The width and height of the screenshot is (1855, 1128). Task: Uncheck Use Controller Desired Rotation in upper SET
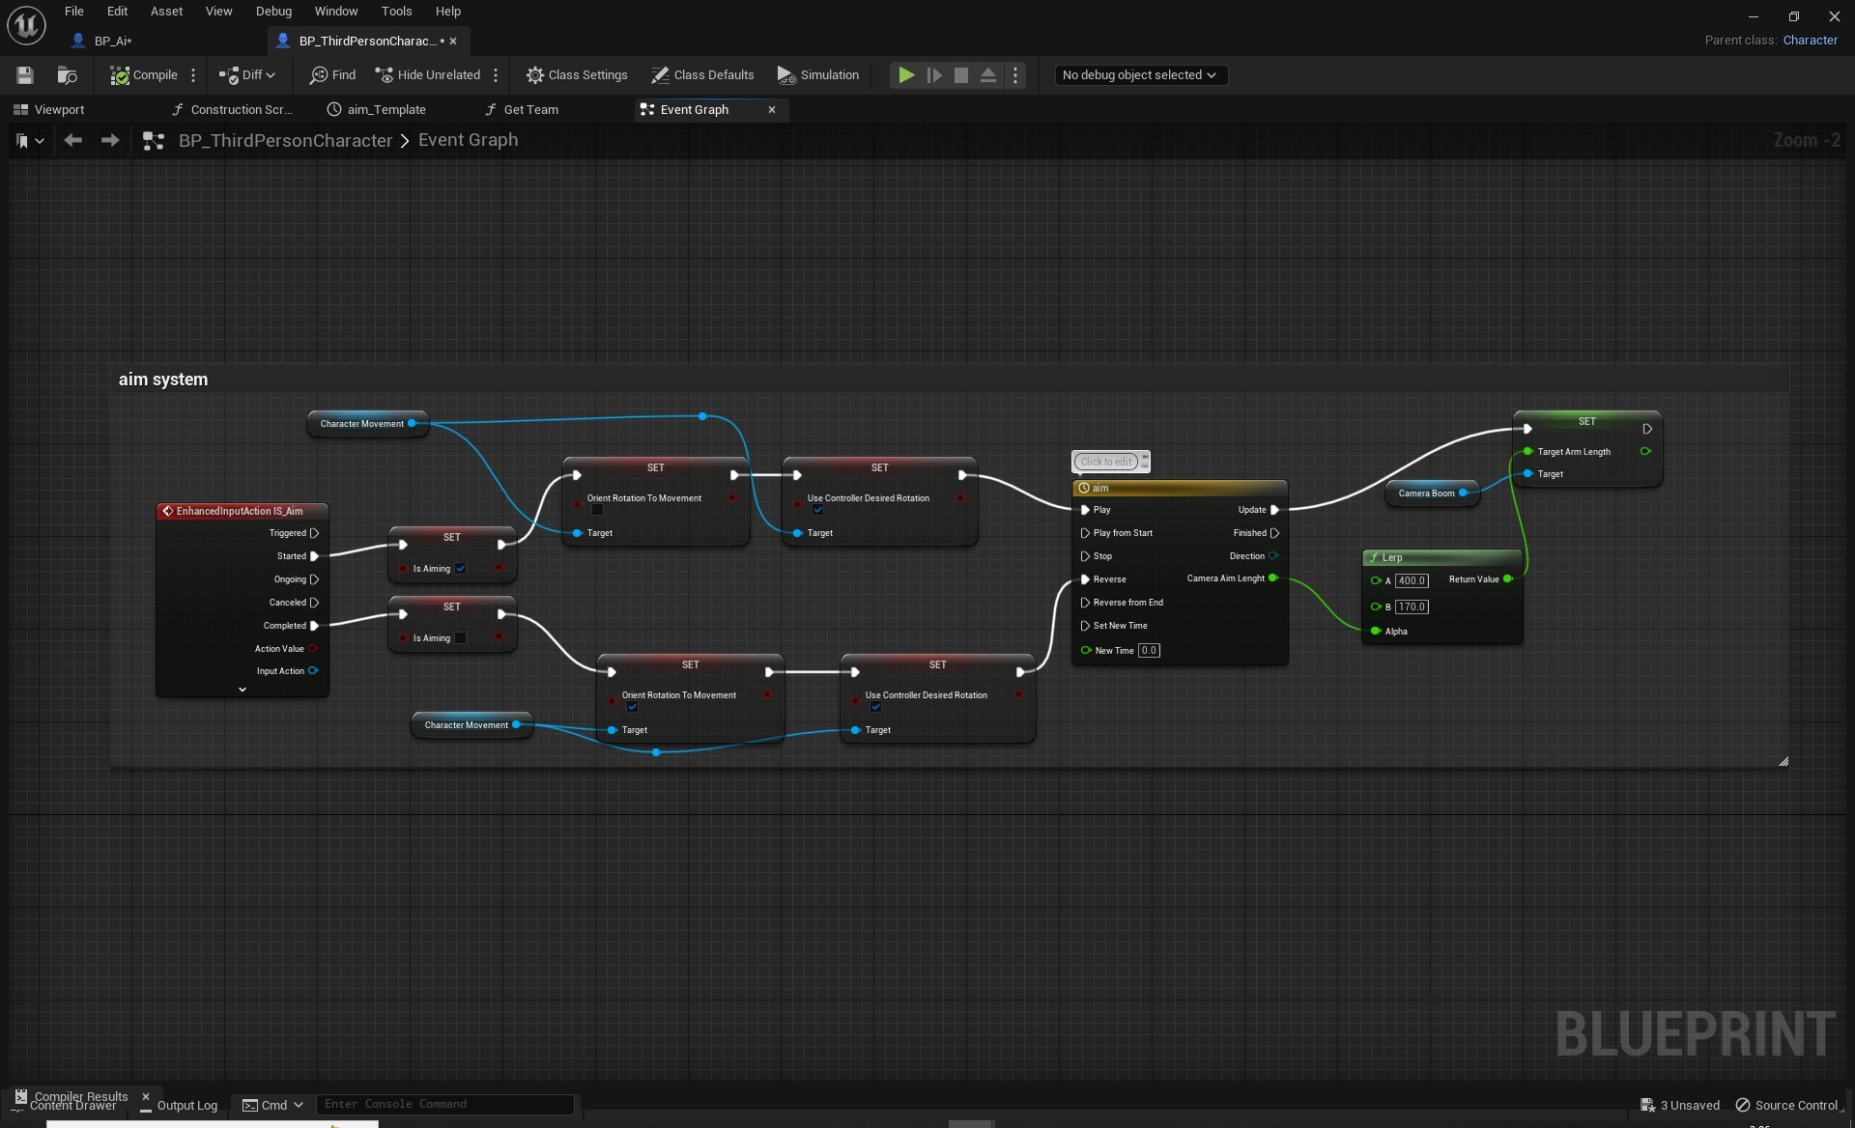(x=817, y=511)
